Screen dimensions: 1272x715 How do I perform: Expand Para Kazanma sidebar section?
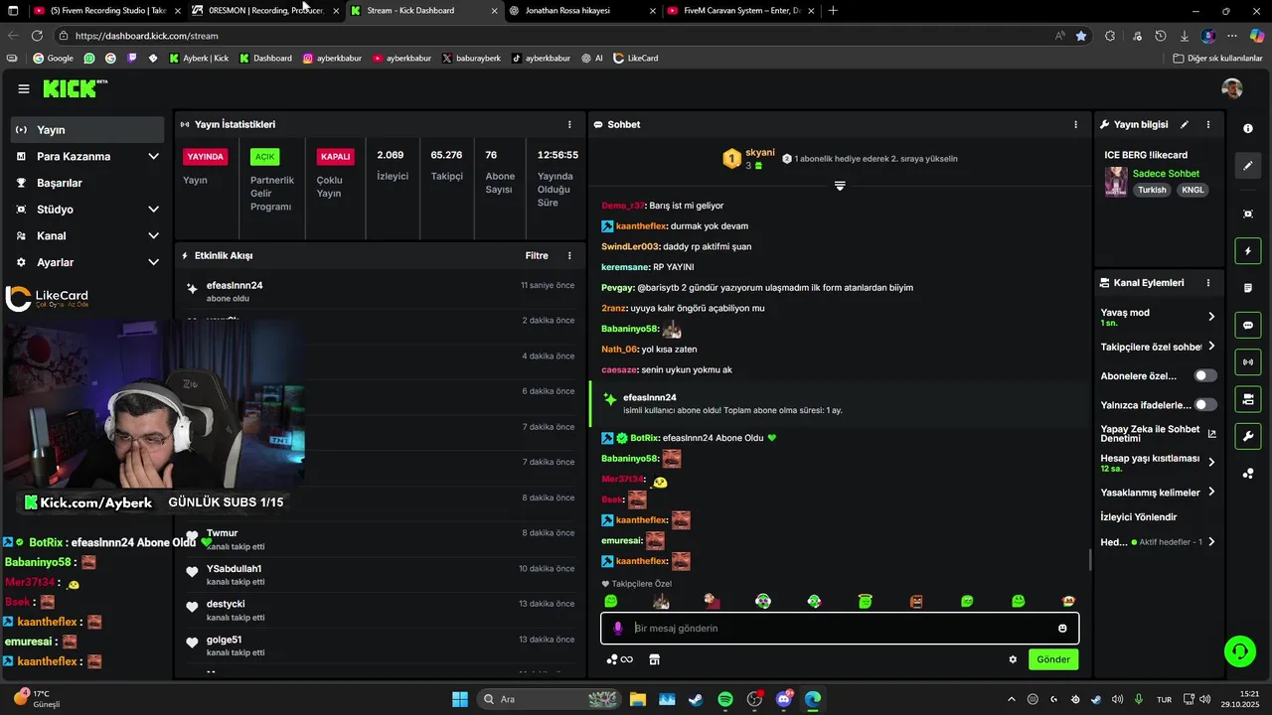coord(153,157)
